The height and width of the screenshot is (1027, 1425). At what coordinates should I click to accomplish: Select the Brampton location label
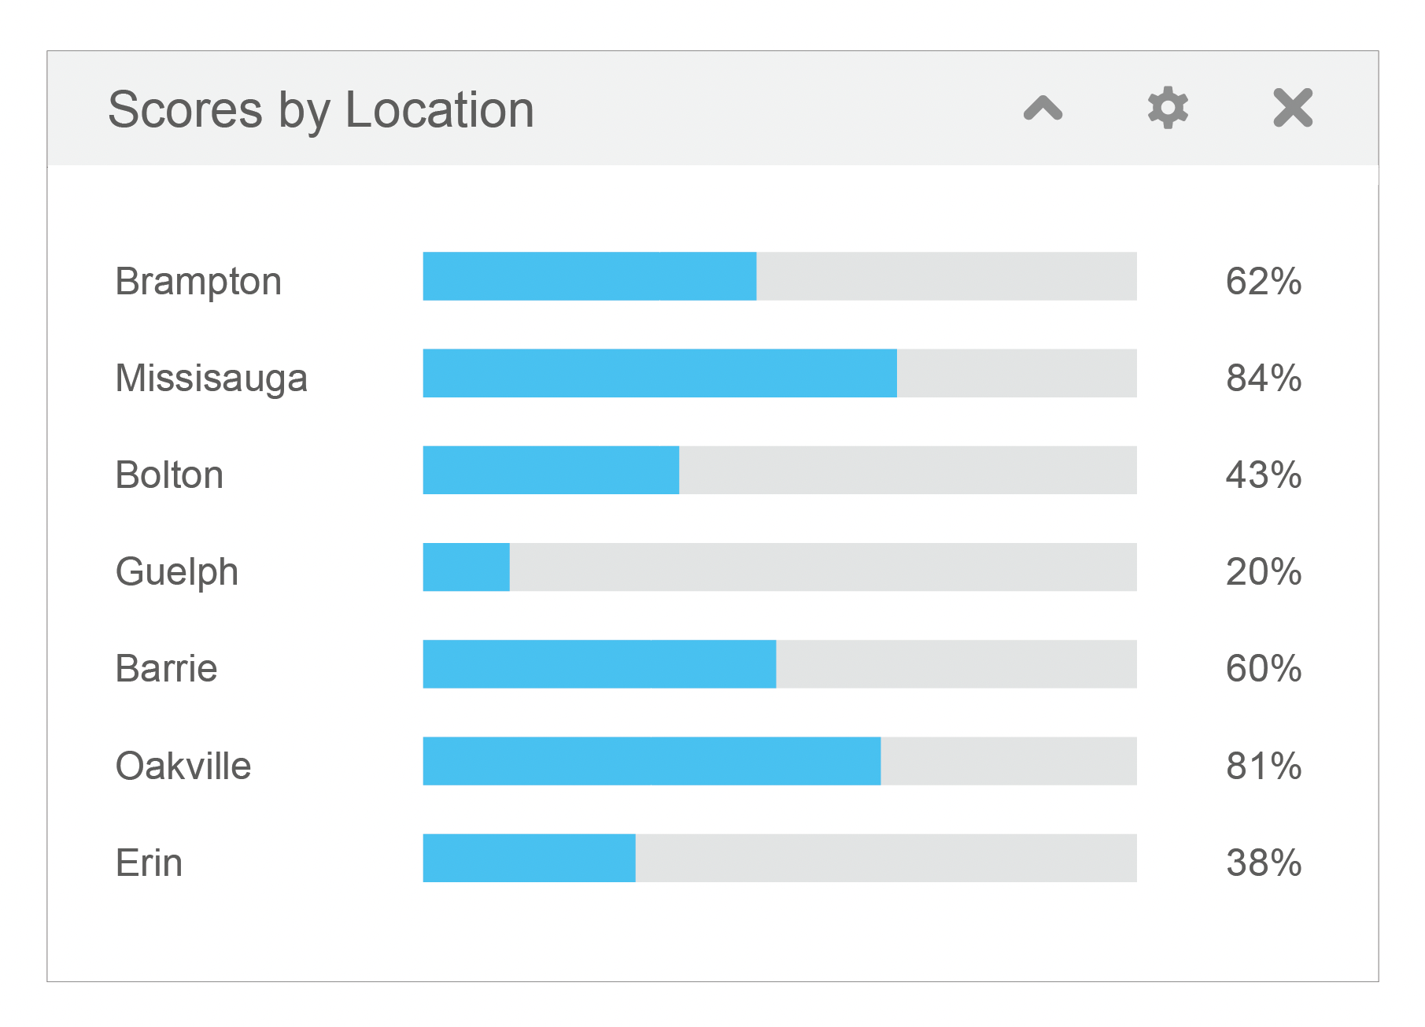pos(198,282)
